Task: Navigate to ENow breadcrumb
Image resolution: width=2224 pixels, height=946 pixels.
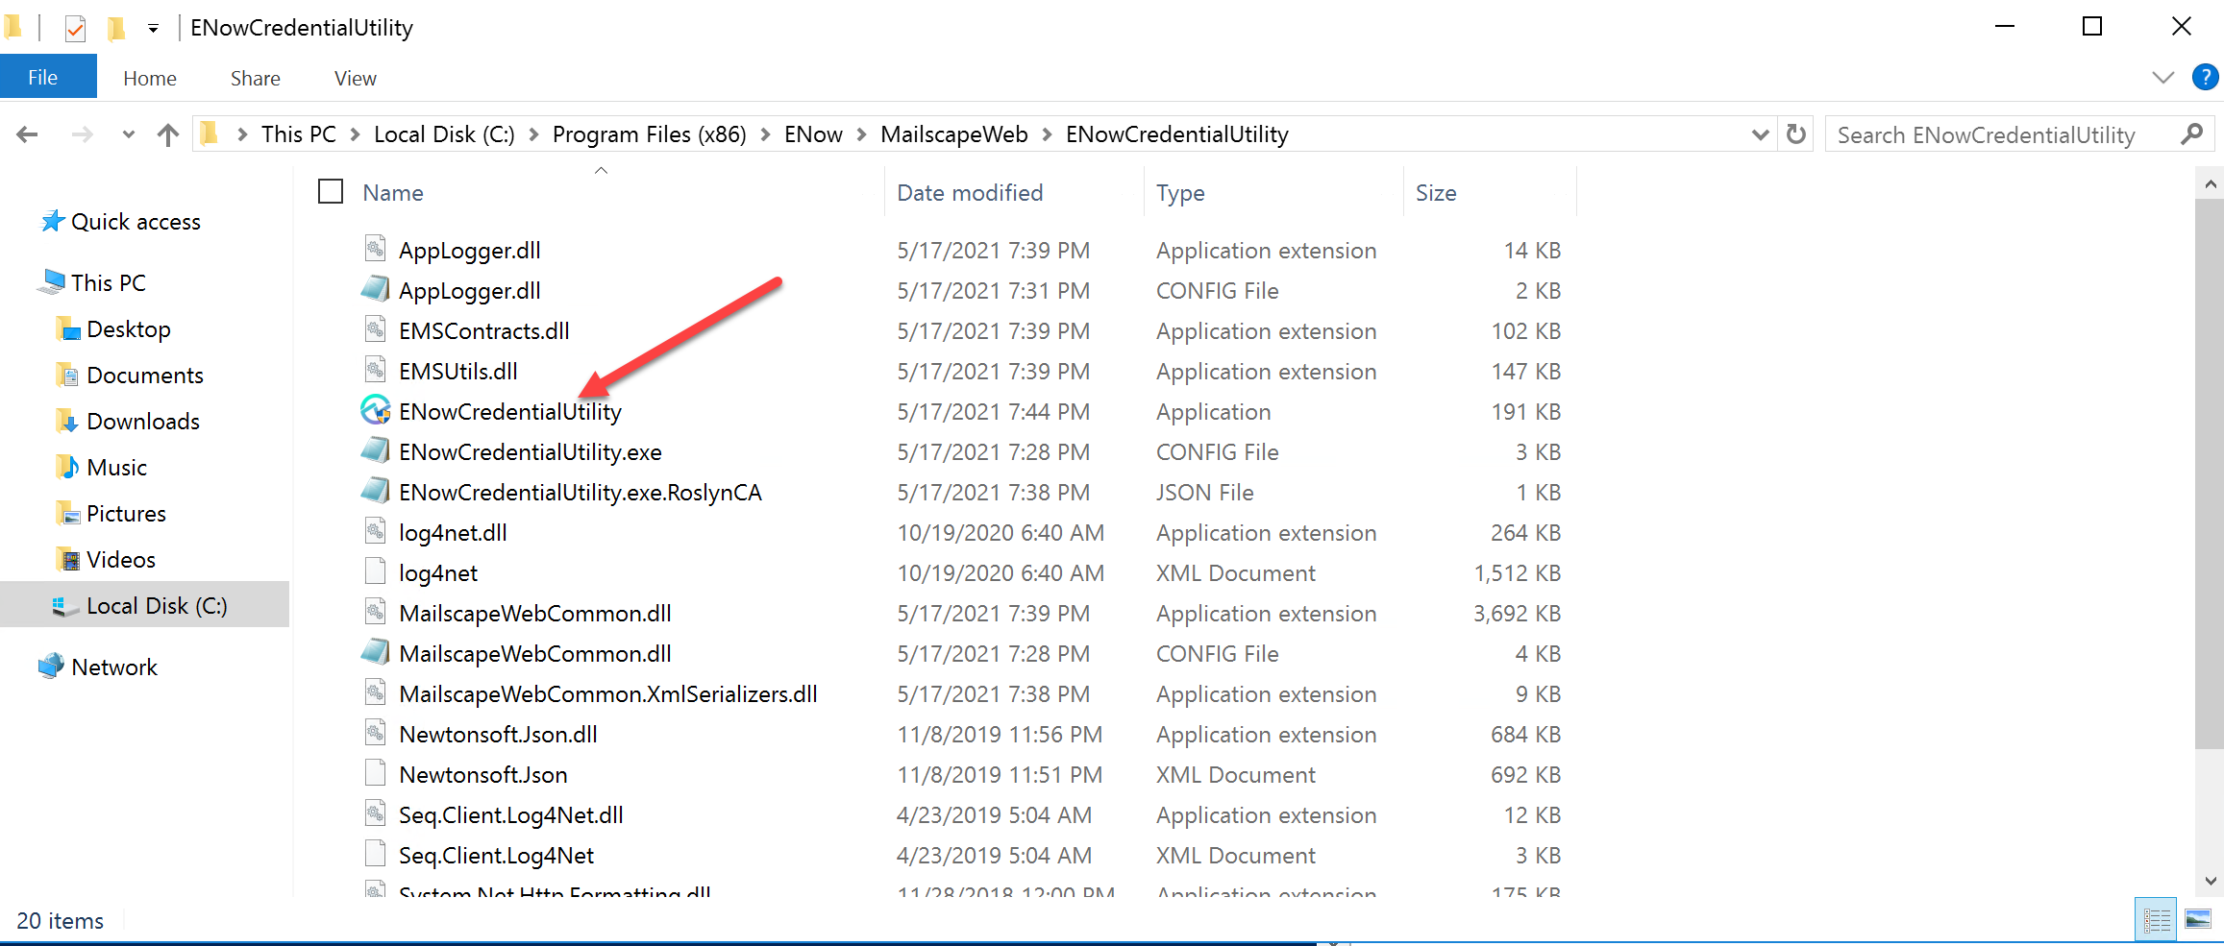Action: click(813, 134)
